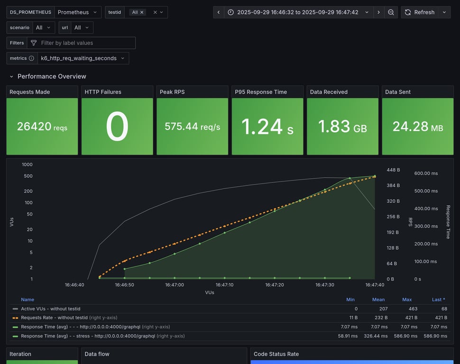Collapse the Performance Overview row
460x364 pixels.
click(12, 76)
